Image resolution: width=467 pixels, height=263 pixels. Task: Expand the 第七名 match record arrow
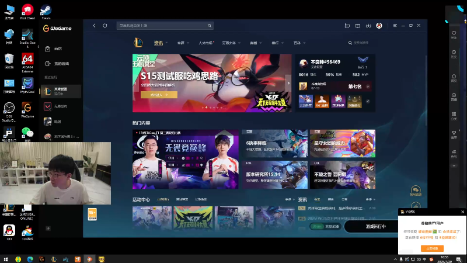coord(368,86)
